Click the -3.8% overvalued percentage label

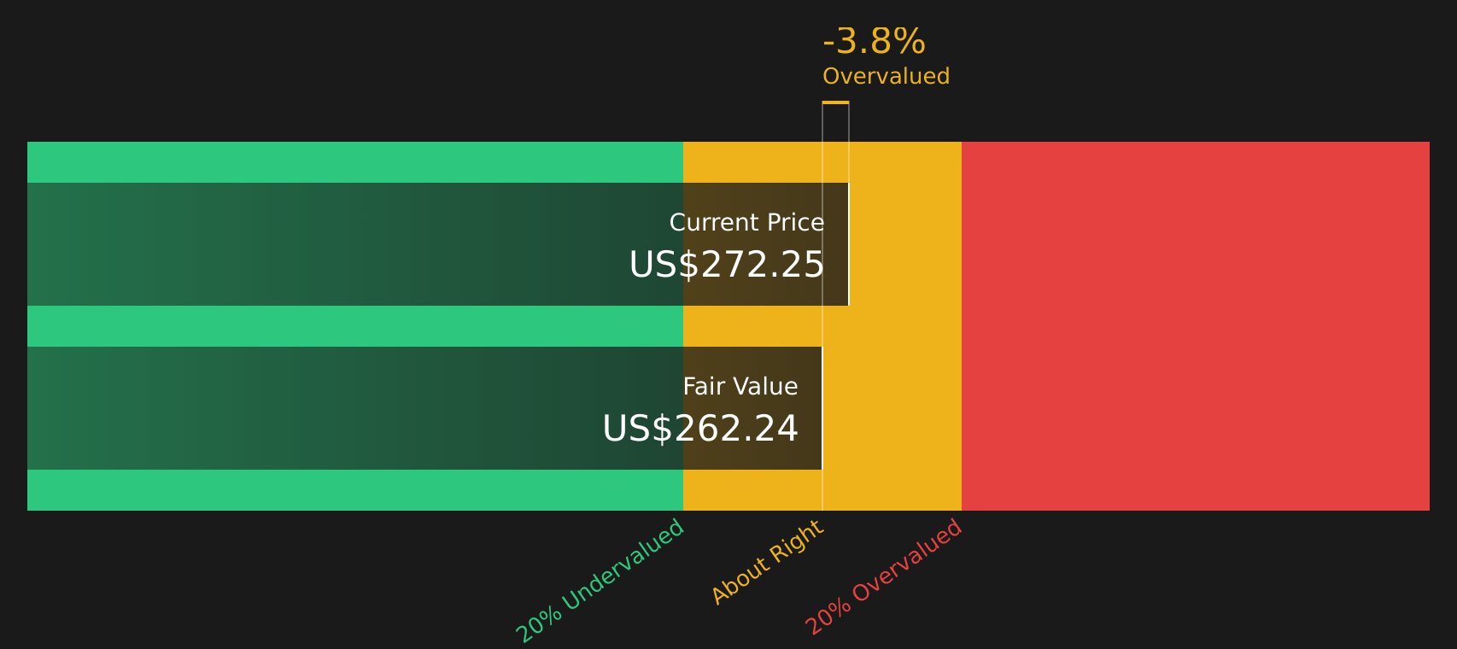pyautogui.click(x=874, y=42)
